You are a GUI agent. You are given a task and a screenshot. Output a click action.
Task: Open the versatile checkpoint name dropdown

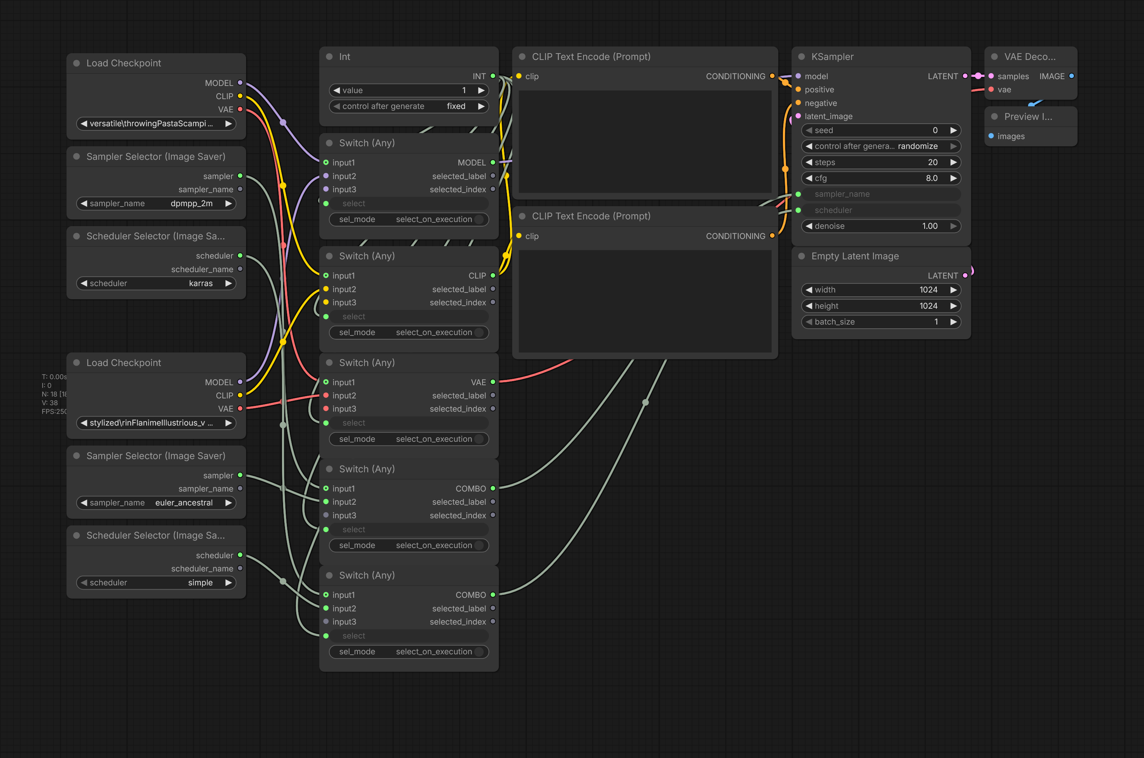click(x=156, y=124)
